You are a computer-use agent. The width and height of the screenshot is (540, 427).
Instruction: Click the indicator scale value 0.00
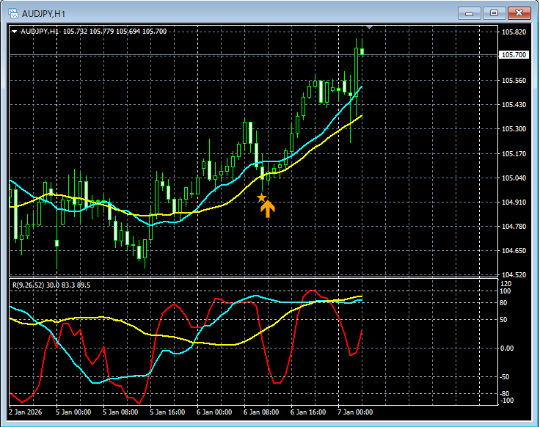pyautogui.click(x=506, y=348)
